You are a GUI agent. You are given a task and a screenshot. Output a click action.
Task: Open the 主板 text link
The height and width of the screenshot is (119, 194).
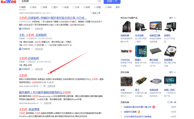click(x=123, y=90)
